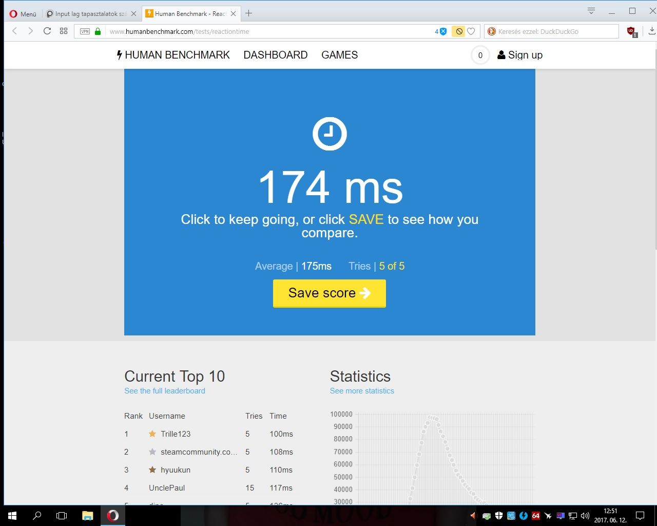The height and width of the screenshot is (526, 657).
Task: Click the gold star beside Trille123
Action: coord(152,434)
